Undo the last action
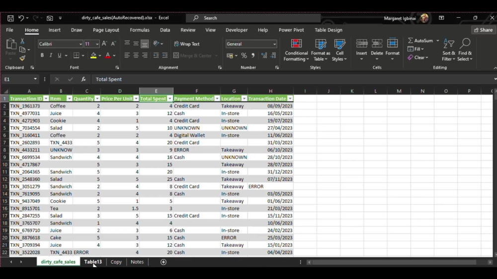 click(21, 18)
